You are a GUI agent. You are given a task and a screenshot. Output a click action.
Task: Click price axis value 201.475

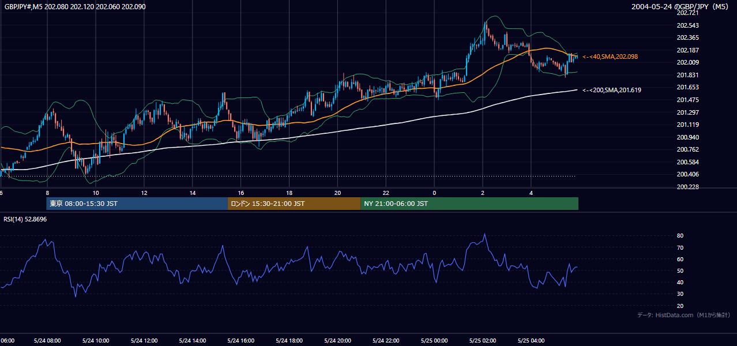687,100
